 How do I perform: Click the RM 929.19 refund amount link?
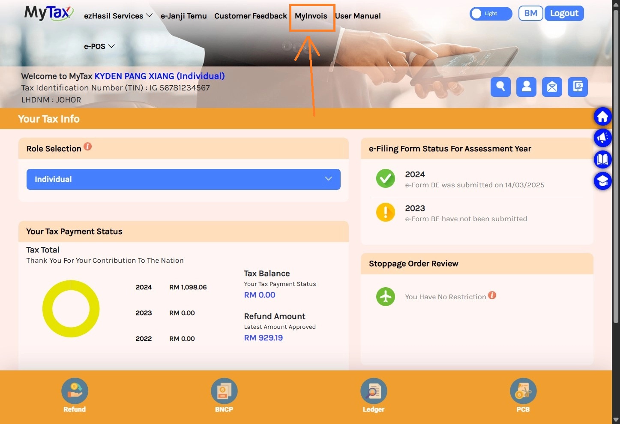tap(264, 338)
